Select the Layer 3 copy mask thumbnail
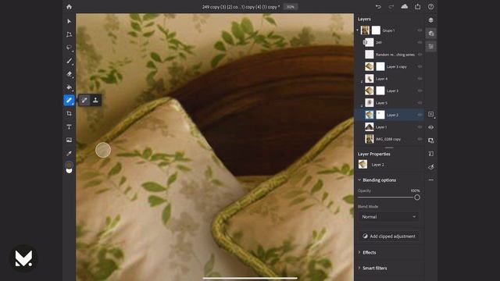500x281 pixels. (x=380, y=66)
